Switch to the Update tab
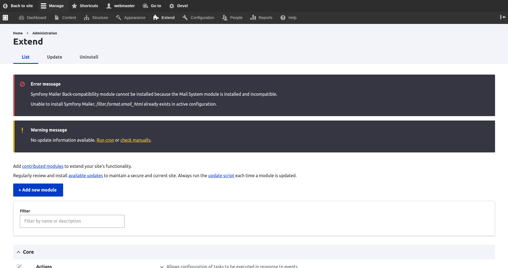Image resolution: width=508 pixels, height=268 pixels. pyautogui.click(x=55, y=57)
